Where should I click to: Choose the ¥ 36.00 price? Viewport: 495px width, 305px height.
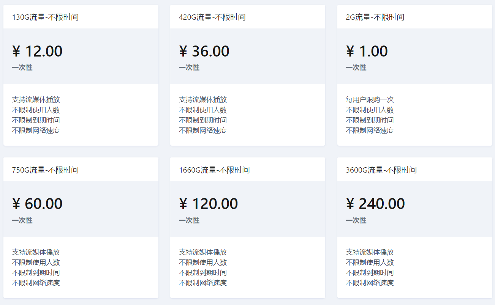(204, 51)
